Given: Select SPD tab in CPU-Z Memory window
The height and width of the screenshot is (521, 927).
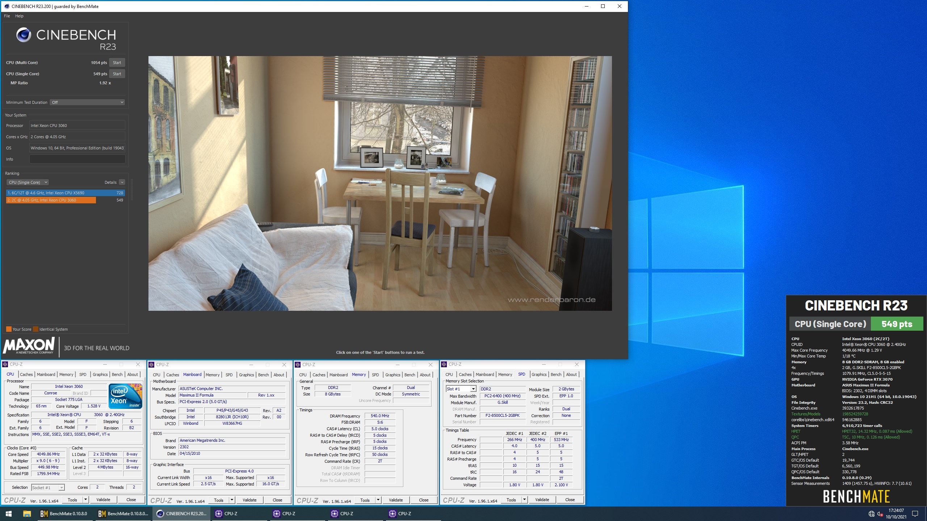Looking at the screenshot, I should pos(375,375).
